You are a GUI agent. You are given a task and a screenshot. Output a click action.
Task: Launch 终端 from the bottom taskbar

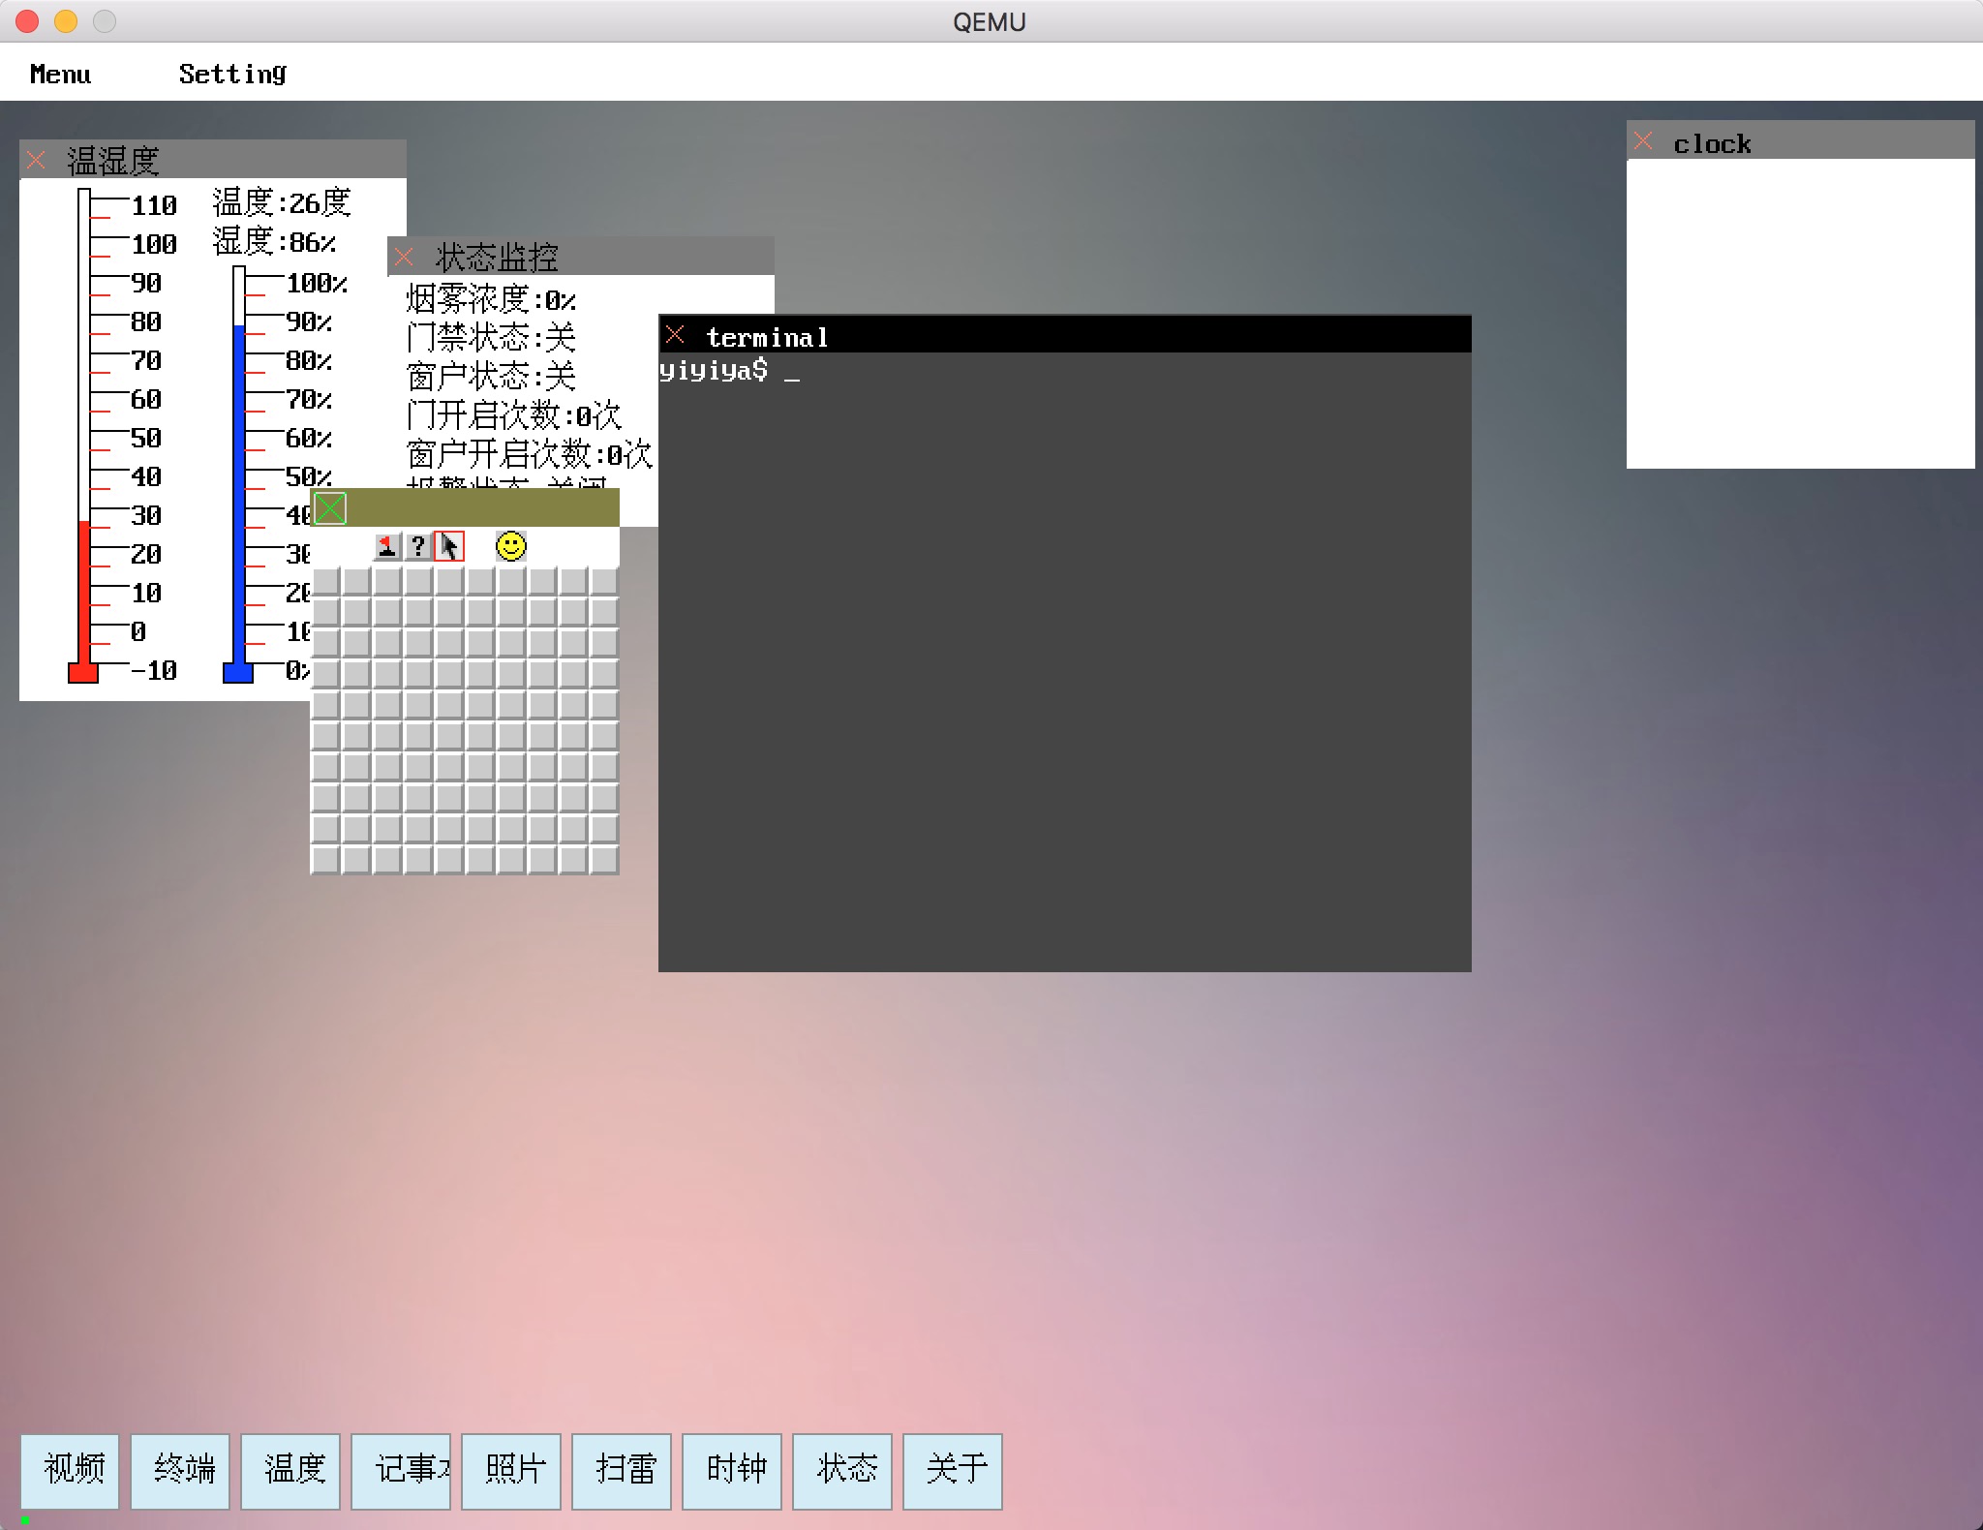180,1470
